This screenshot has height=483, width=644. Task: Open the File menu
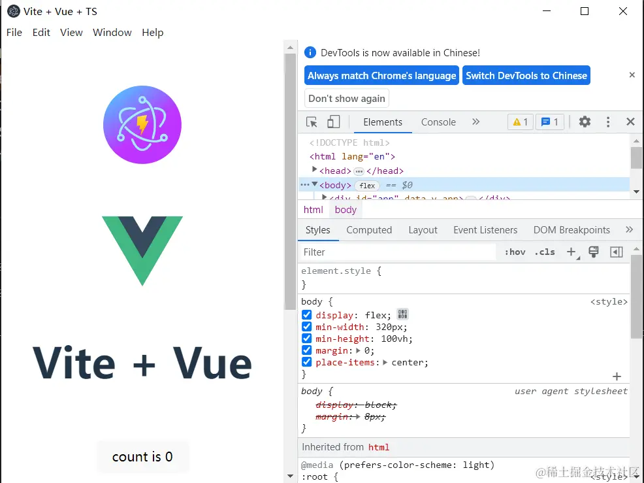14,33
